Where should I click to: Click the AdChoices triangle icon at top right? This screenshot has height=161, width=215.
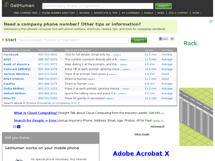pyautogui.click(x=211, y=21)
